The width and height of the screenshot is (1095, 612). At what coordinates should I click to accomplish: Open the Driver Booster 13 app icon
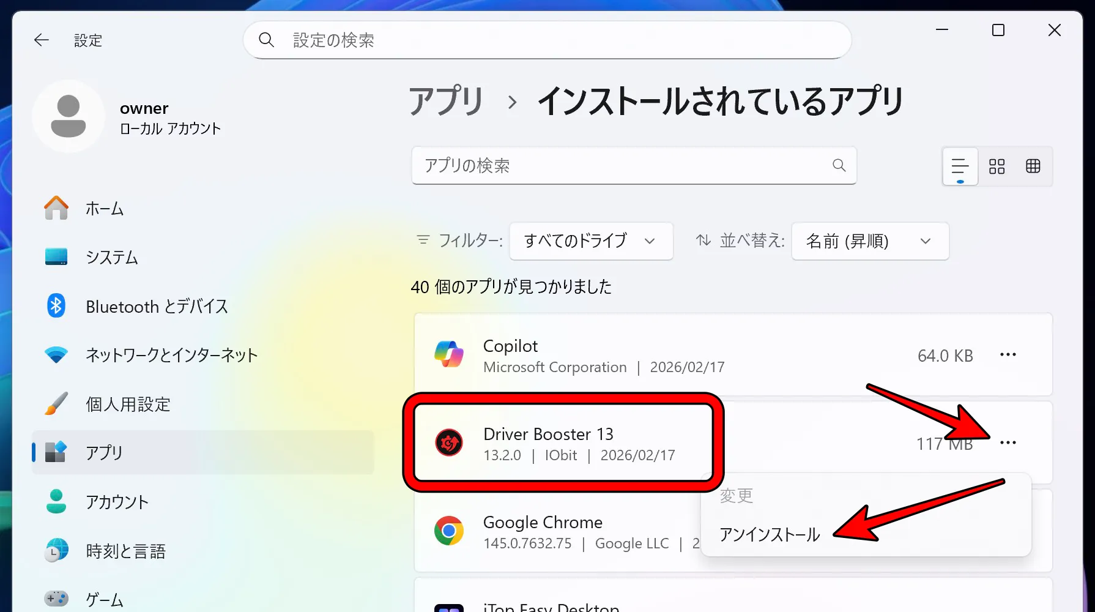point(450,443)
